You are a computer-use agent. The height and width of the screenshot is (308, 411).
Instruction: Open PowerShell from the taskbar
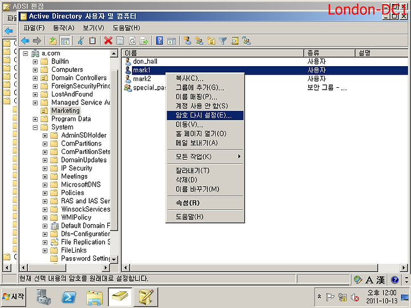click(68, 297)
